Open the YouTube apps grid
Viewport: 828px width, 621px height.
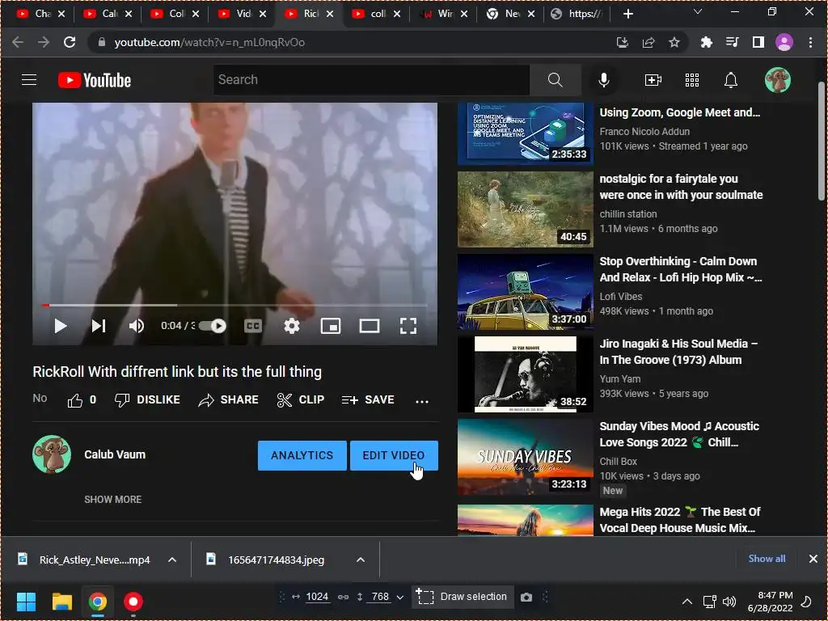pyautogui.click(x=692, y=80)
